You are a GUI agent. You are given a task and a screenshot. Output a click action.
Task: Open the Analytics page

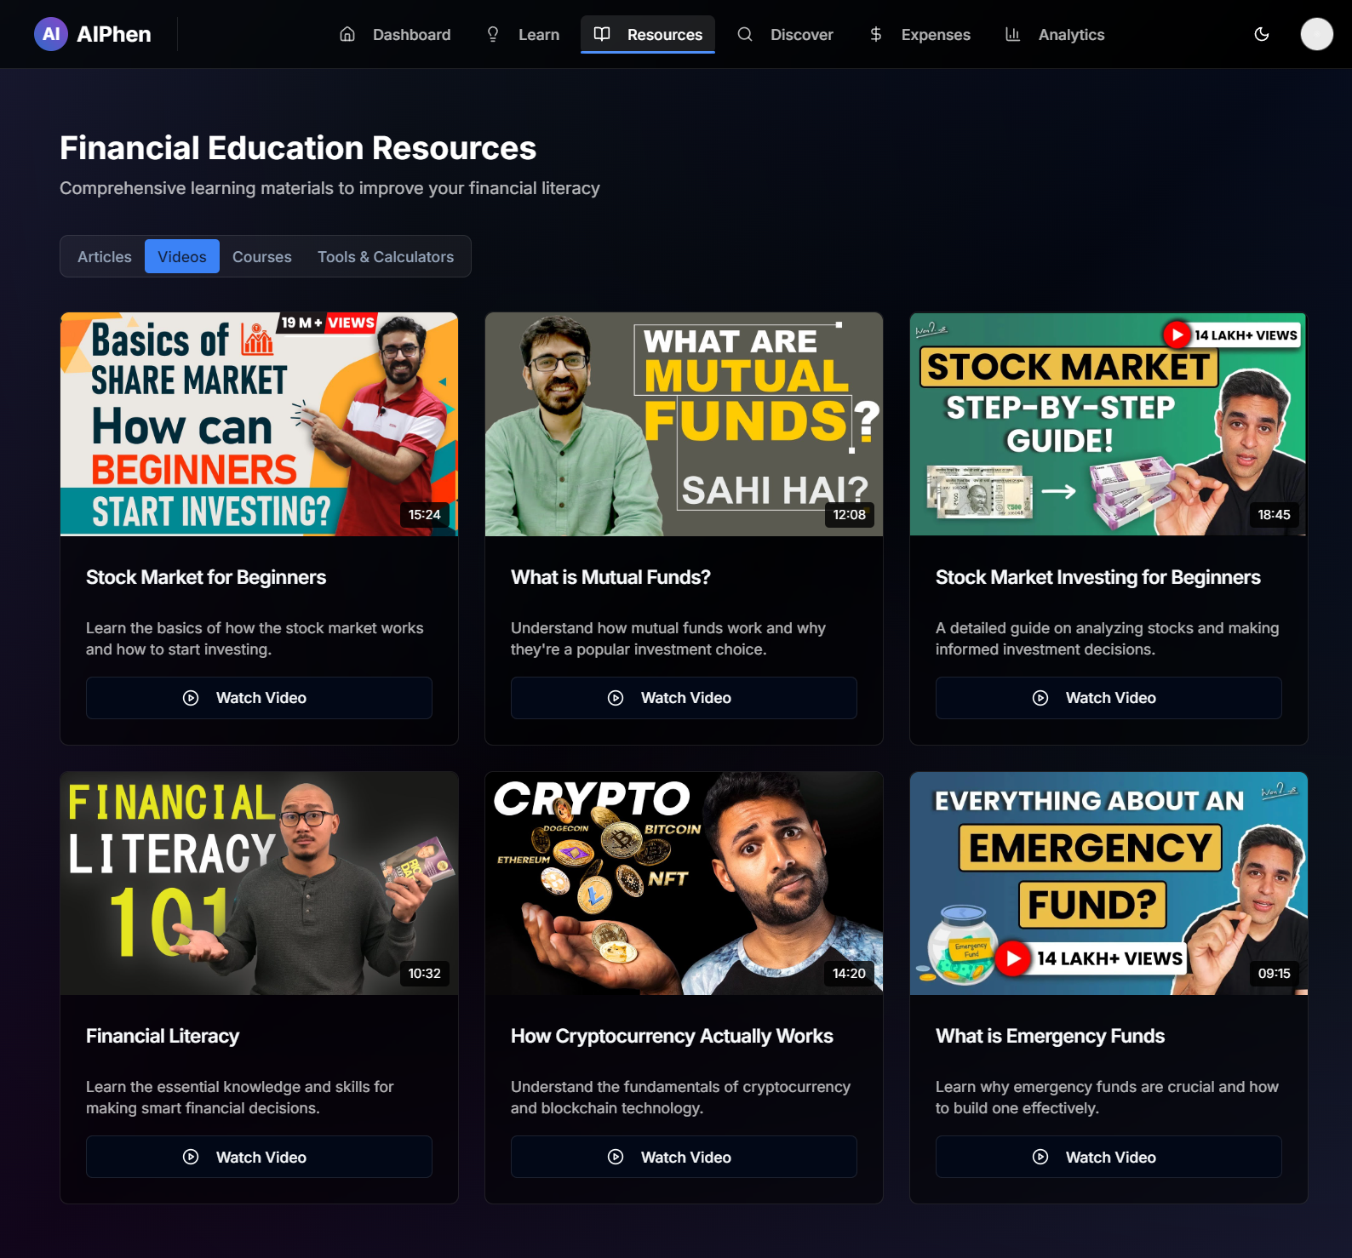[1055, 34]
